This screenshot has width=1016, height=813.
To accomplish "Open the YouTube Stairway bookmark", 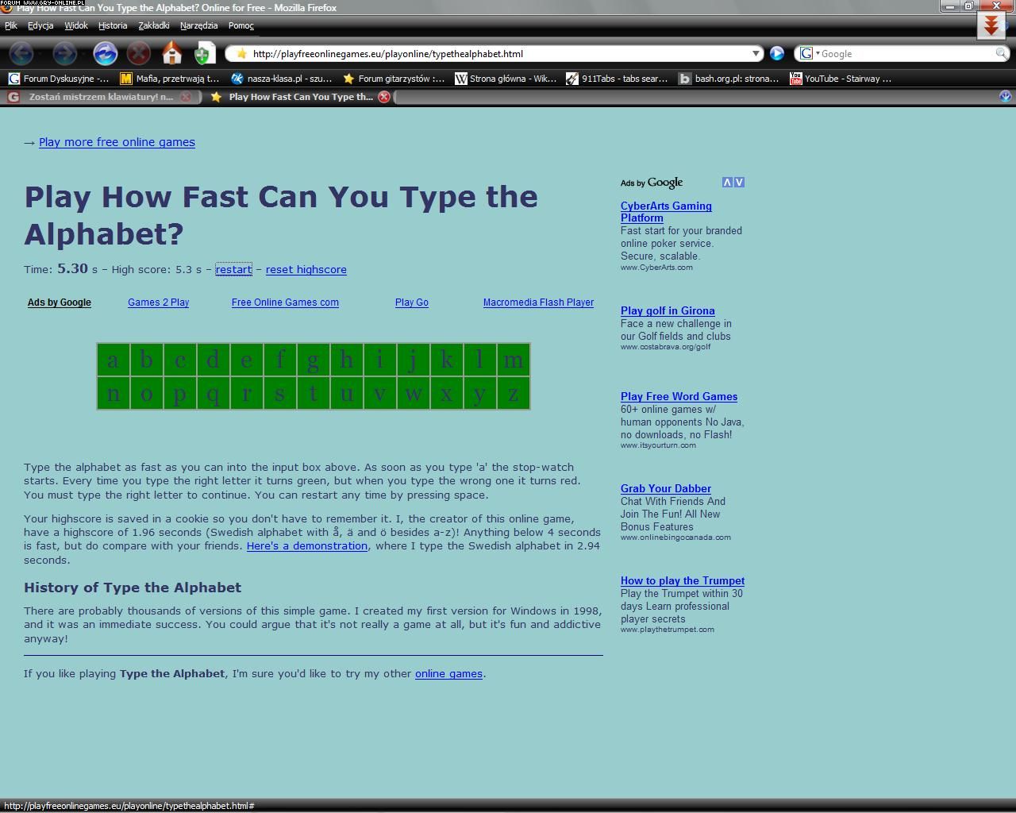I will click(x=841, y=79).
